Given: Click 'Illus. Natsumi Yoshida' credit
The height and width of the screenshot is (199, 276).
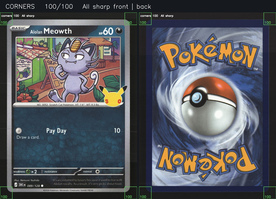Looking at the screenshot, I should (27, 180).
